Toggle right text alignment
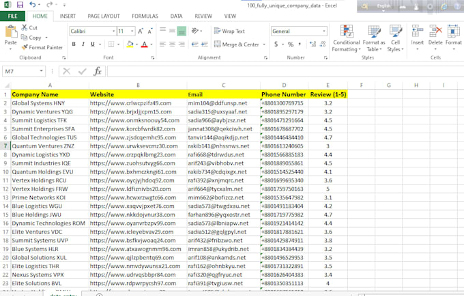 click(182, 44)
